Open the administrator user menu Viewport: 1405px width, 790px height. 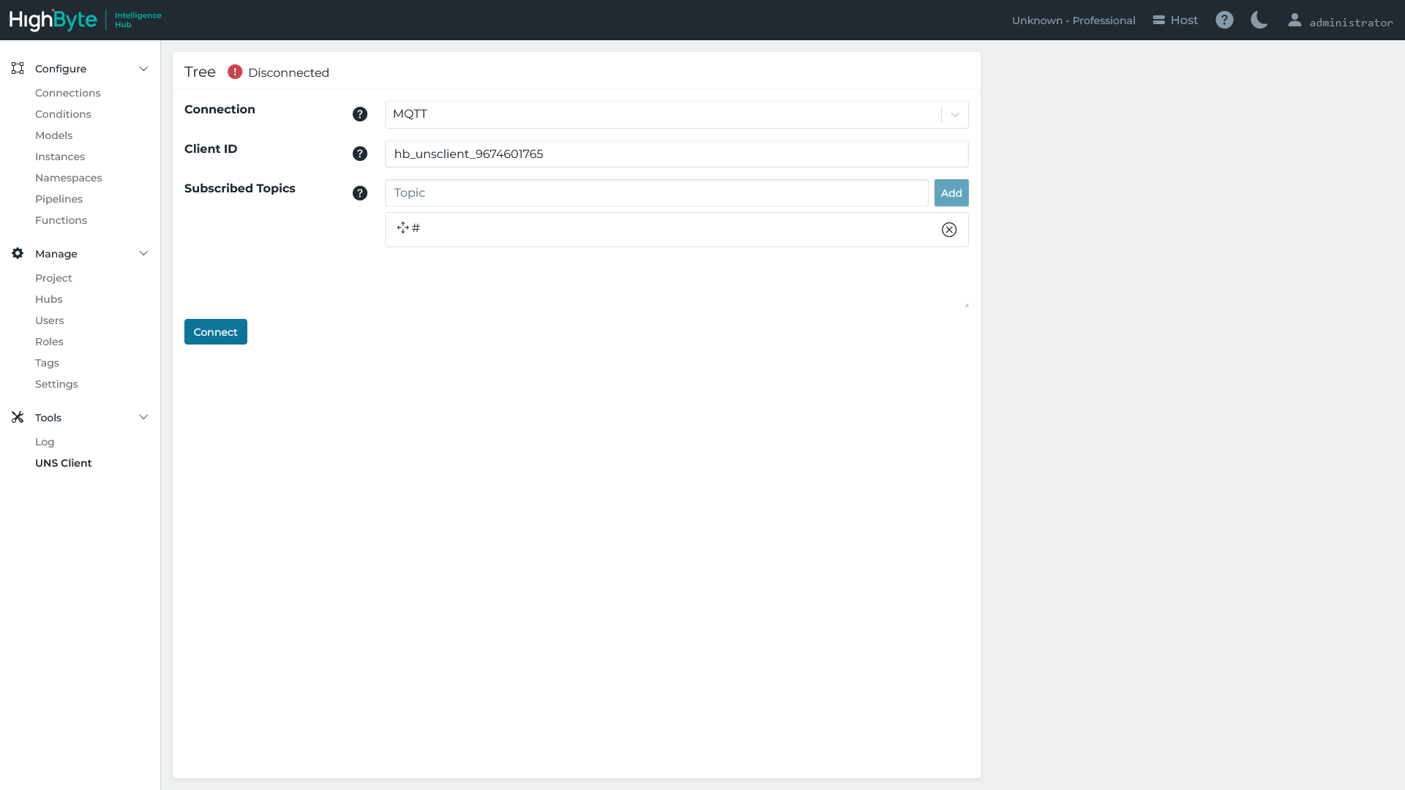pos(1340,21)
